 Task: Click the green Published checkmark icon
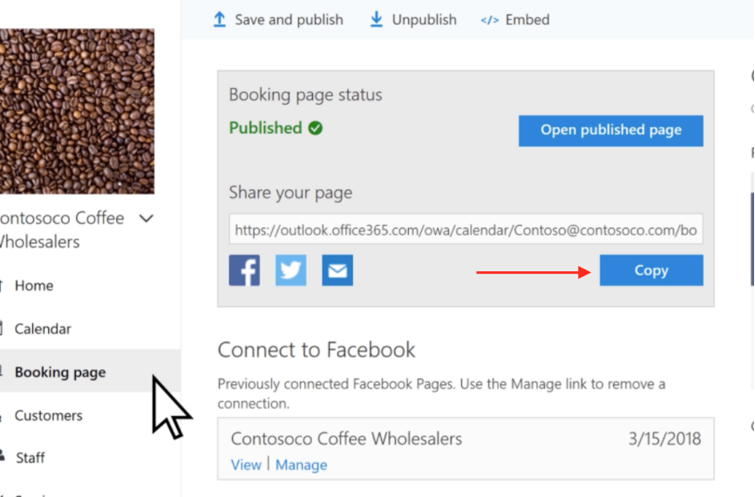coord(316,128)
